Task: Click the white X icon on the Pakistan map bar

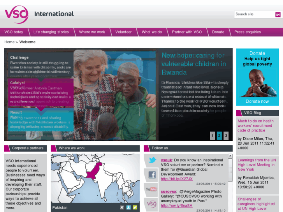Action: (122, 207)
